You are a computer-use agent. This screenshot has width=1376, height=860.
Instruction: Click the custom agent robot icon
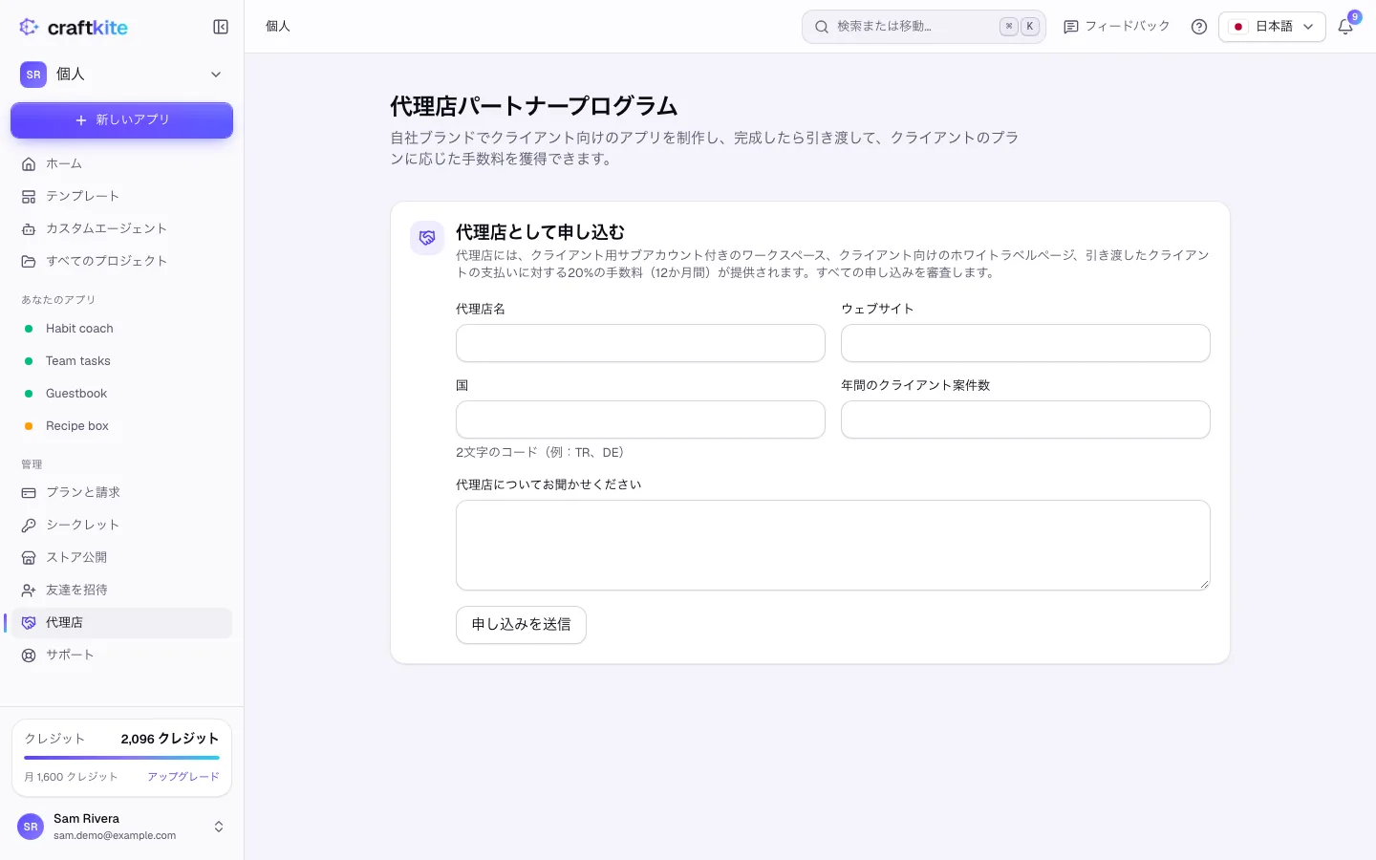coord(29,228)
